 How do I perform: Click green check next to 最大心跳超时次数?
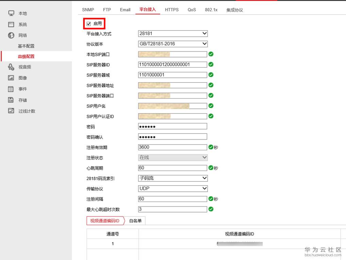pos(211,209)
